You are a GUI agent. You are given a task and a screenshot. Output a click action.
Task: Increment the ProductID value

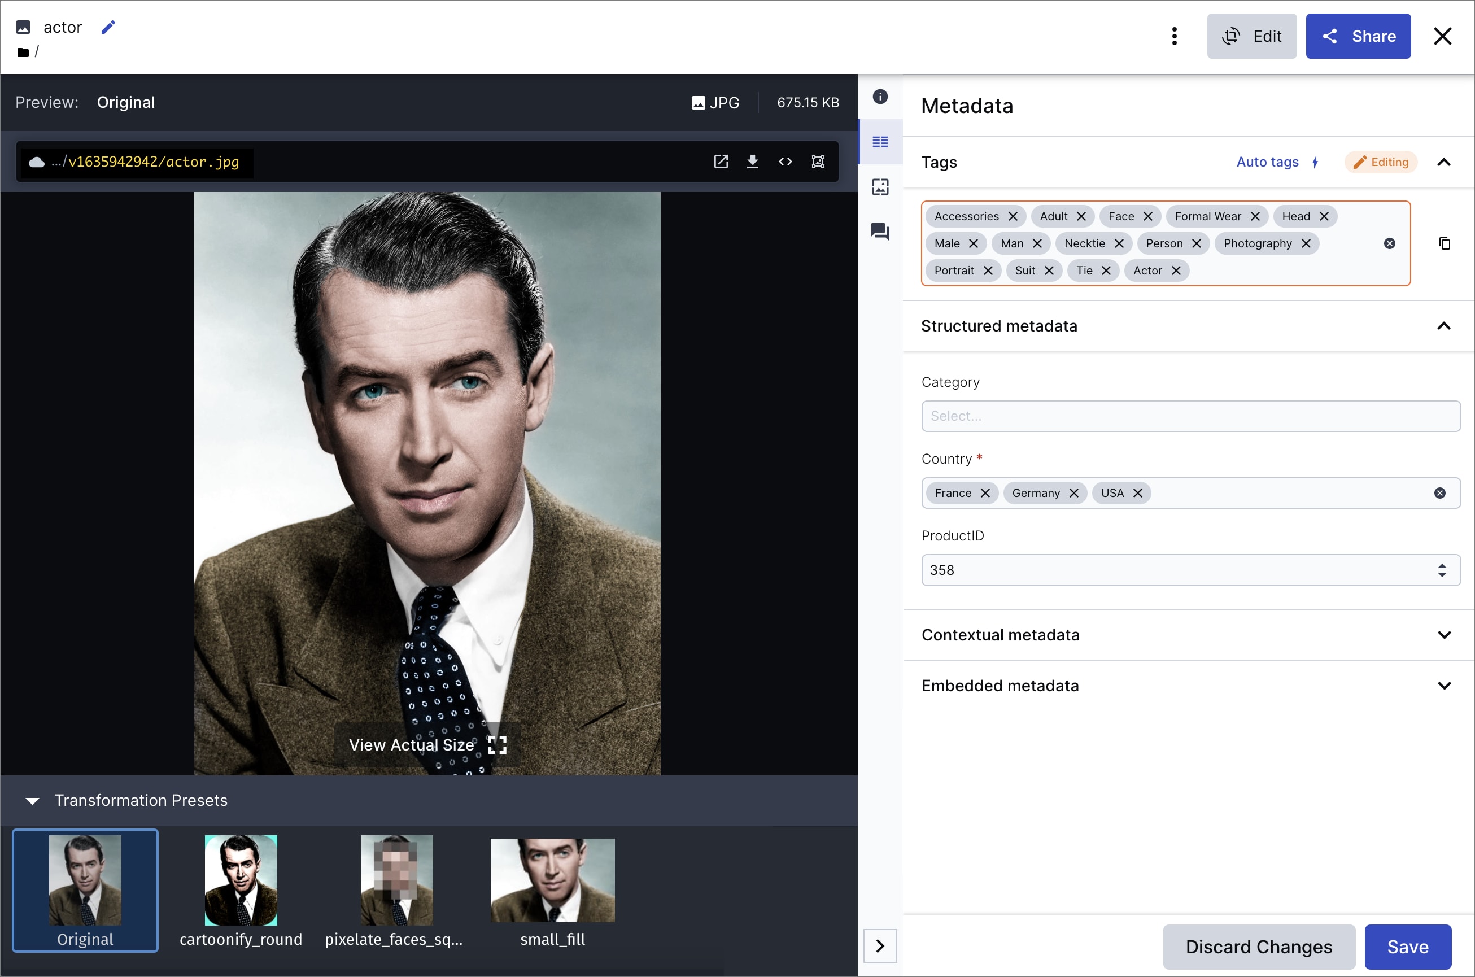click(x=1443, y=565)
